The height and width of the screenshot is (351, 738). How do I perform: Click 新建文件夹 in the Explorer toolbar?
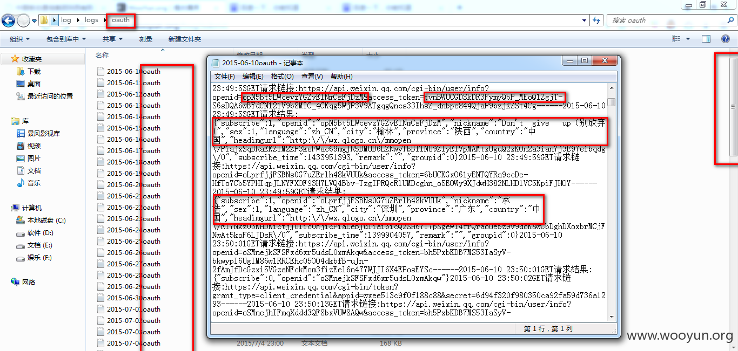tap(185, 39)
